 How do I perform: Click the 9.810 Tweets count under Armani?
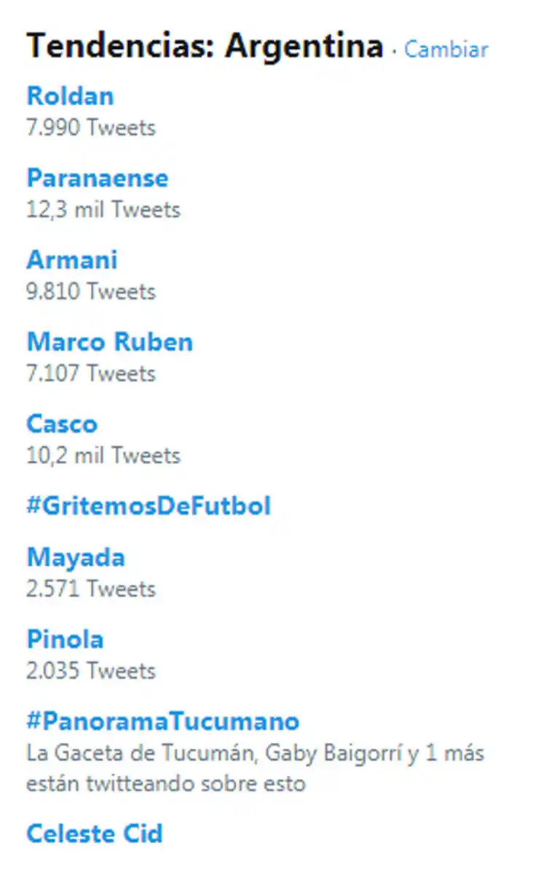coord(90,292)
